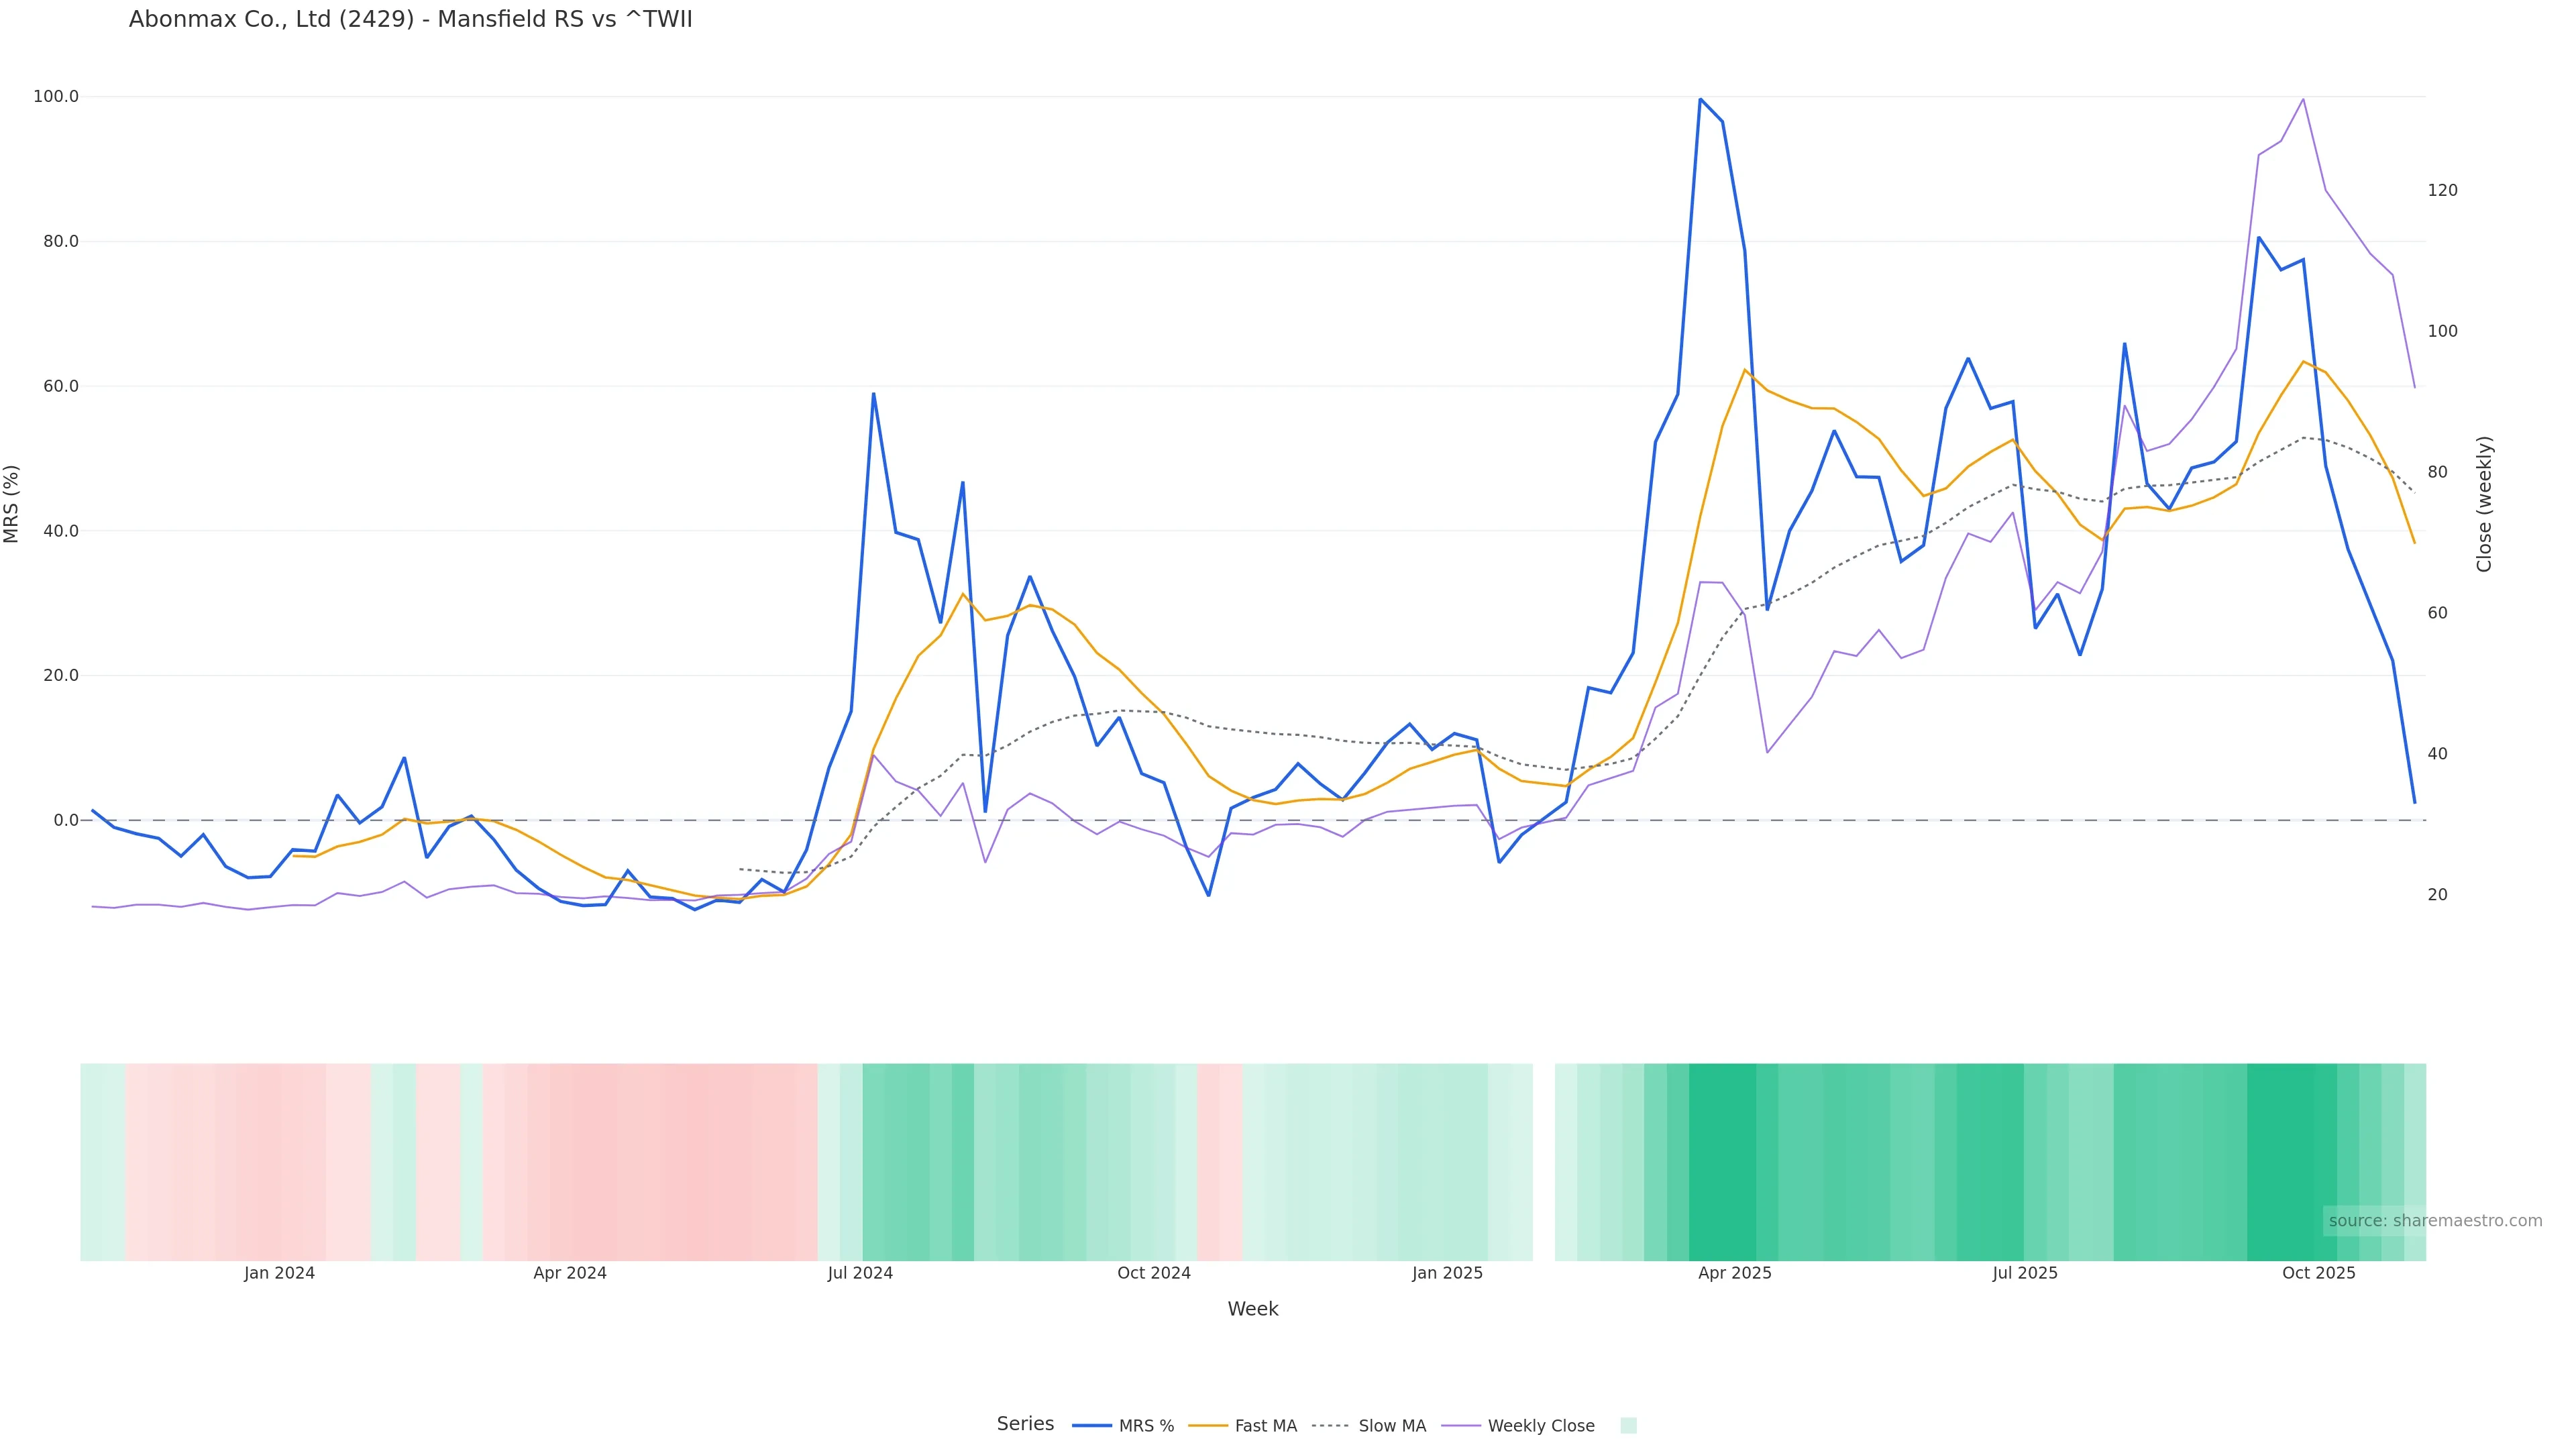Click the pale green legend swatch

pyautogui.click(x=1628, y=1426)
